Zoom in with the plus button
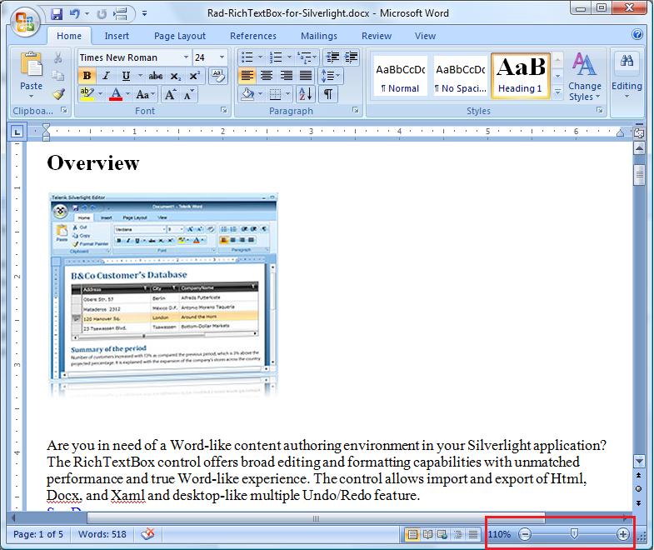 (x=622, y=534)
